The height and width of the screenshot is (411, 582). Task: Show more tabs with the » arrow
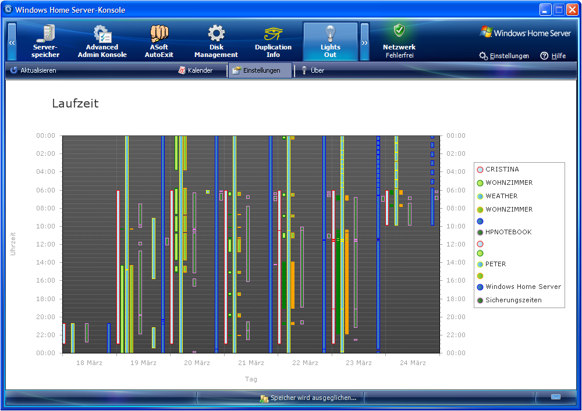click(364, 42)
